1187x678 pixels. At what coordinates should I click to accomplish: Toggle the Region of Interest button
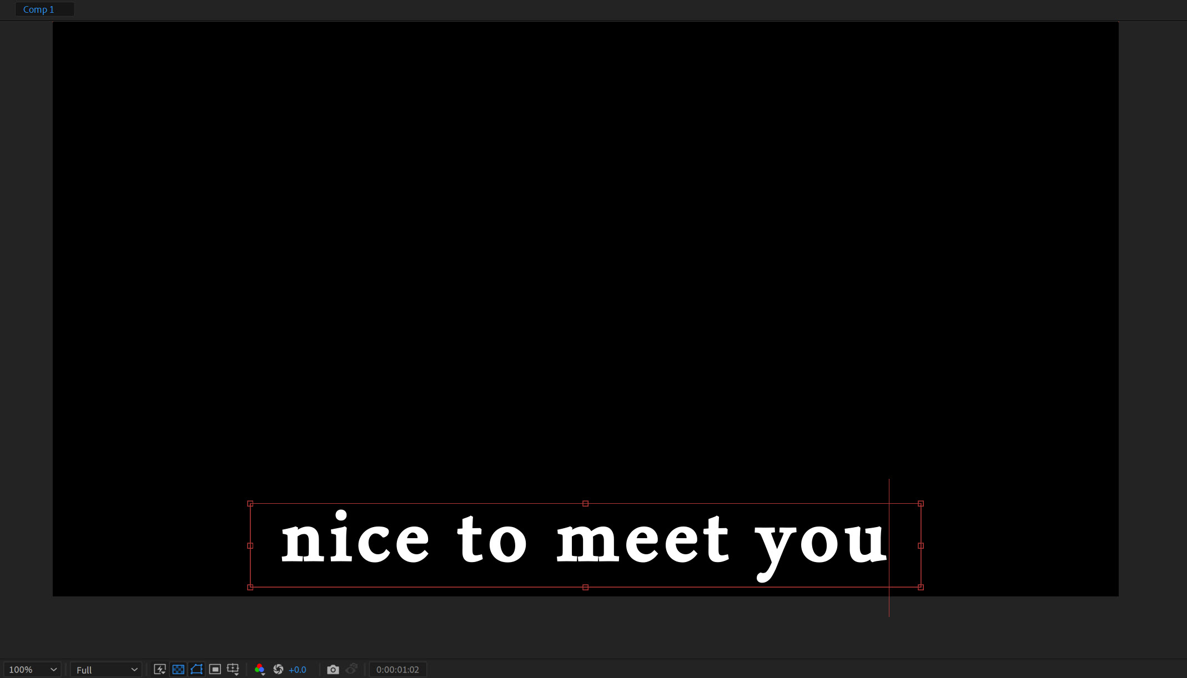pos(215,669)
